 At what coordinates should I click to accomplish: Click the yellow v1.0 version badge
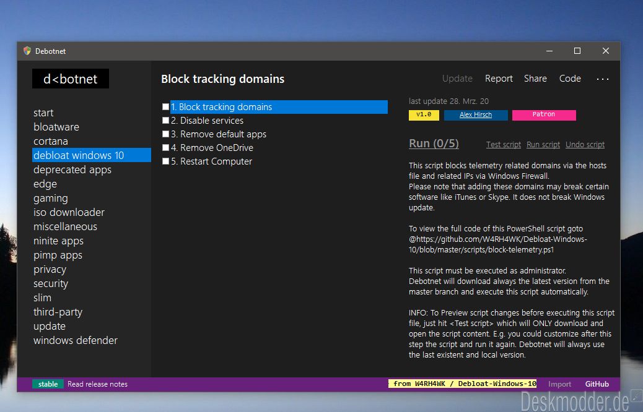pyautogui.click(x=424, y=115)
